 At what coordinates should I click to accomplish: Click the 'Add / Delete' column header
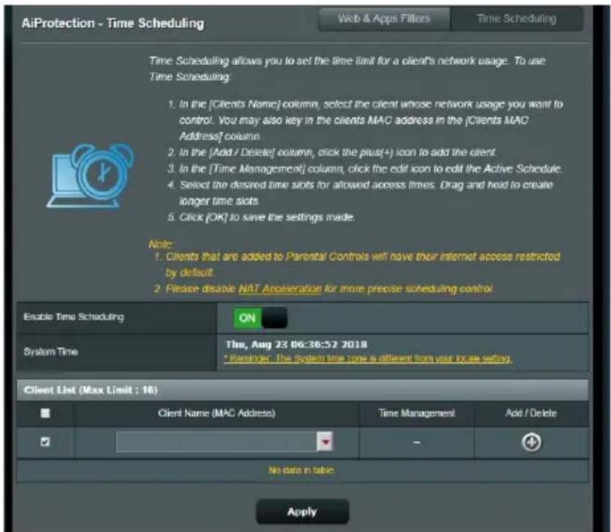[530, 413]
